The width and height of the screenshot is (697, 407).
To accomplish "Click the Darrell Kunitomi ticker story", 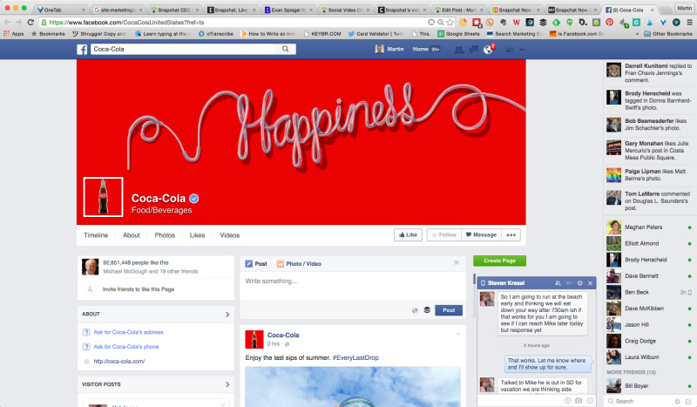I will 649,72.
